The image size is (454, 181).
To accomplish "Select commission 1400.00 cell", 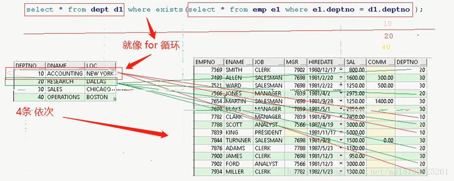I will [380, 101].
